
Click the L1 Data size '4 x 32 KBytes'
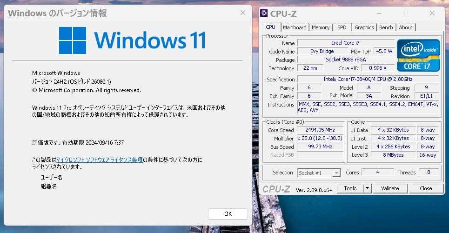[x=393, y=130]
